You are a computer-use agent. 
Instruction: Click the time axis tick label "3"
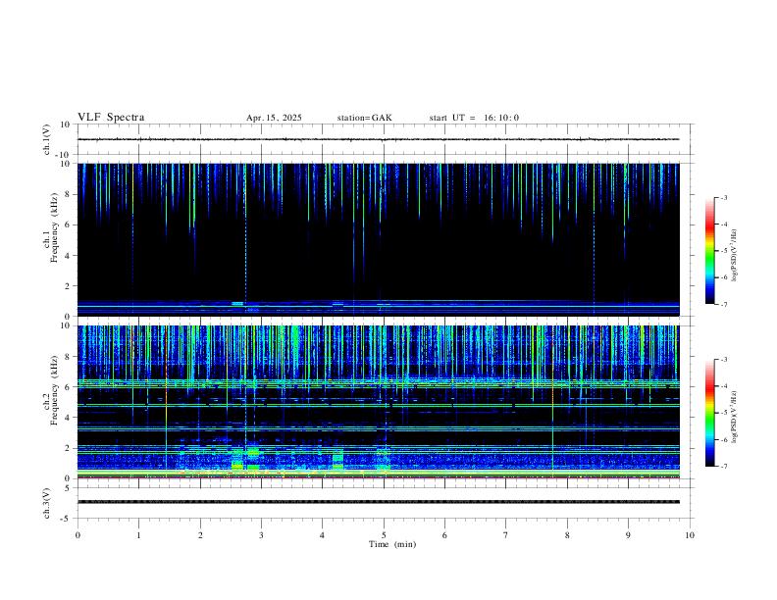coord(261,535)
